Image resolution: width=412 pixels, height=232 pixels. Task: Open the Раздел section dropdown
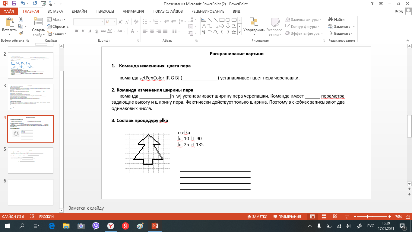click(57, 34)
